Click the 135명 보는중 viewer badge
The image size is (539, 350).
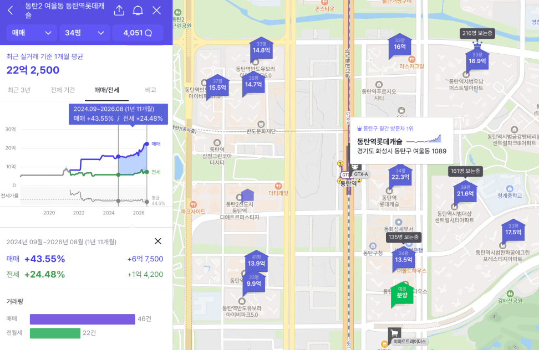(403, 237)
